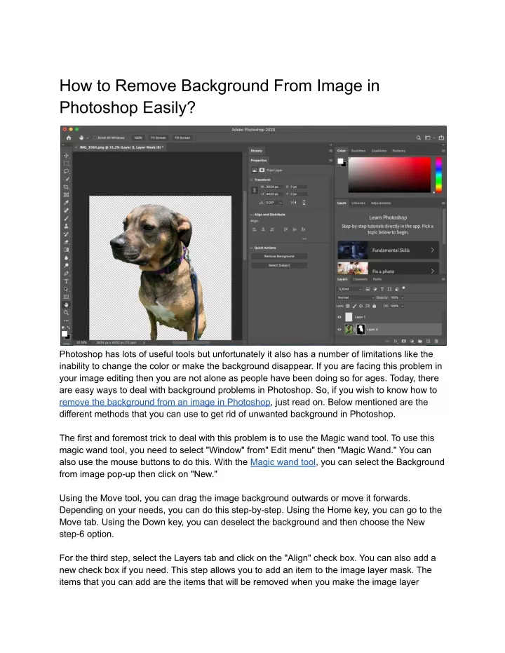Toggle the link width and height constraint
The height and width of the screenshot is (653, 505).
click(255, 190)
